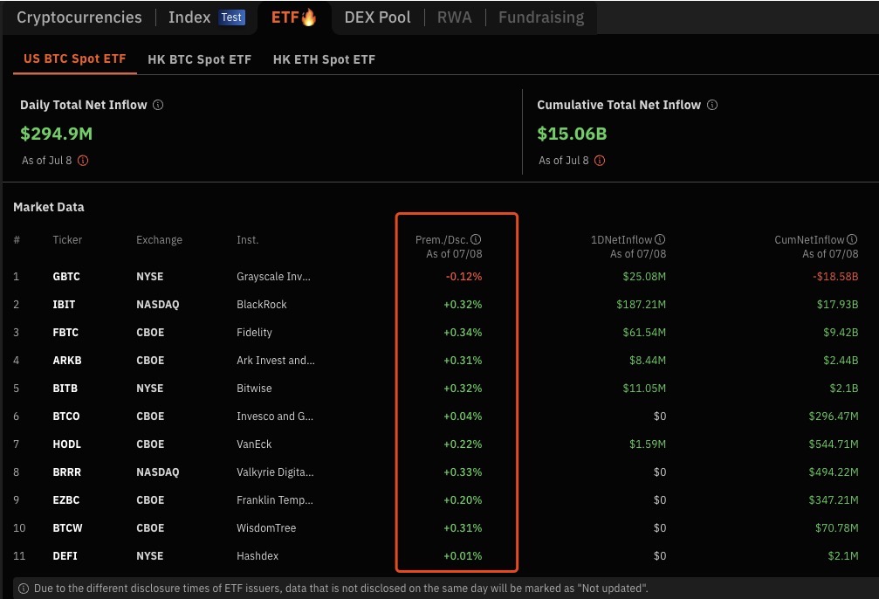
Task: Select the DEFI ticker
Action: point(65,556)
